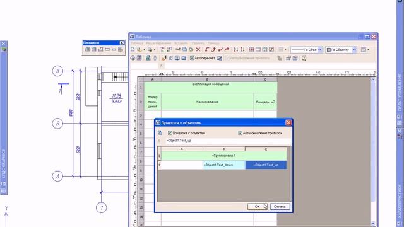Close the Привязки к объектам dialog
The image size is (404, 227).
(288, 123)
